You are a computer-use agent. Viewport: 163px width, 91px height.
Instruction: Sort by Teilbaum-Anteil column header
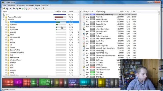point(60,12)
